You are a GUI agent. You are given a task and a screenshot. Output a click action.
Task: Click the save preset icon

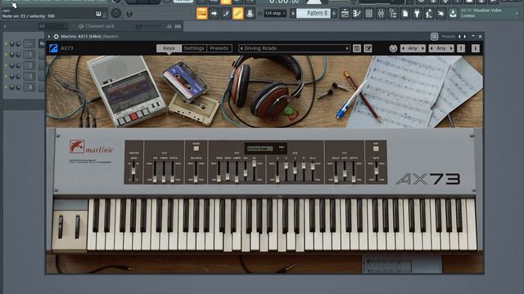tap(357, 48)
